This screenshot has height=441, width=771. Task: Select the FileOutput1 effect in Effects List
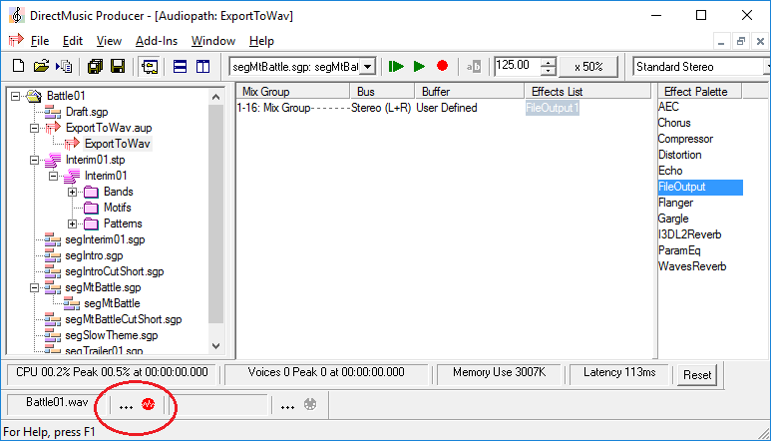coord(553,108)
